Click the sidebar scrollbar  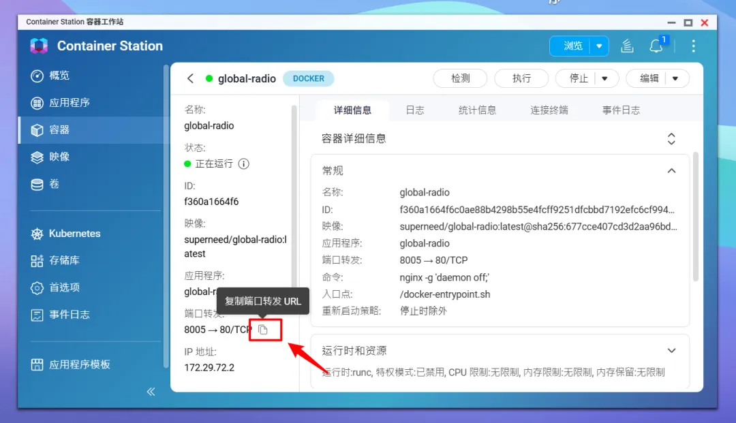(x=166, y=216)
